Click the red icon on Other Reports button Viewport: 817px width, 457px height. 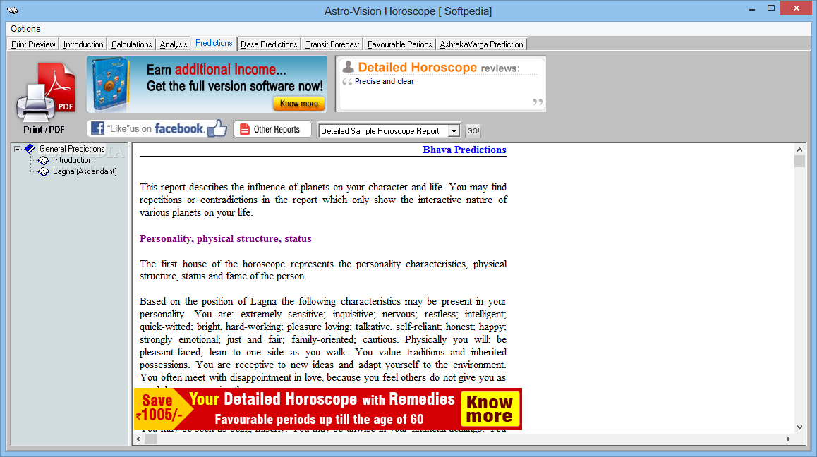coord(245,129)
